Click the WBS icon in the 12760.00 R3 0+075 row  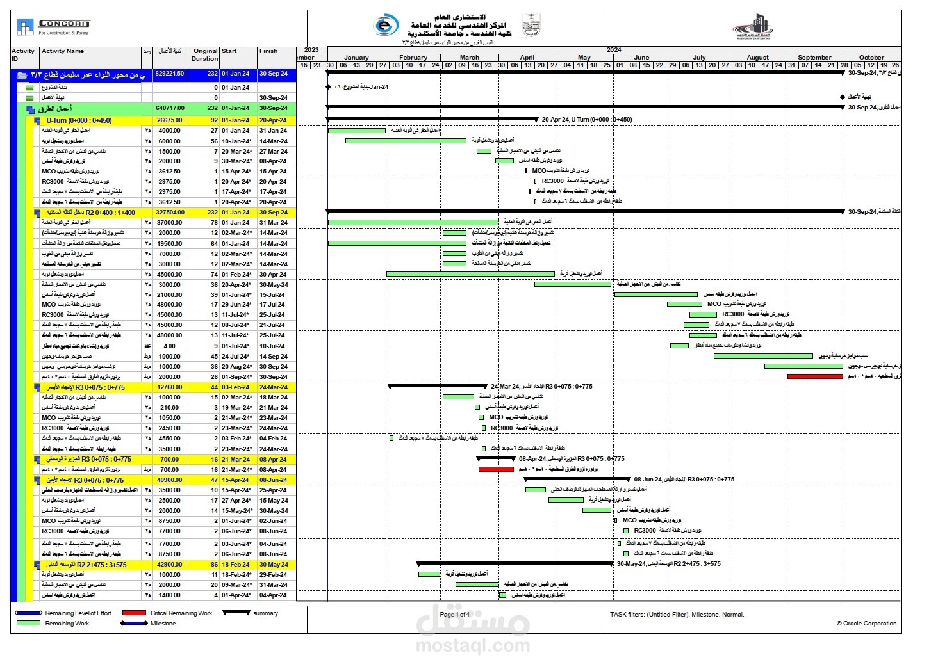click(37, 387)
